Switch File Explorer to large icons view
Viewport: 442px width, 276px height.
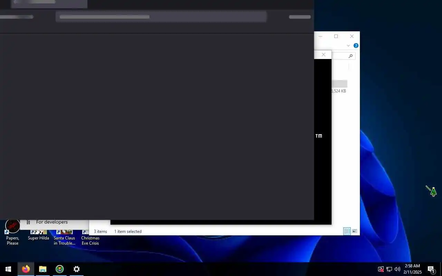pyautogui.click(x=354, y=231)
